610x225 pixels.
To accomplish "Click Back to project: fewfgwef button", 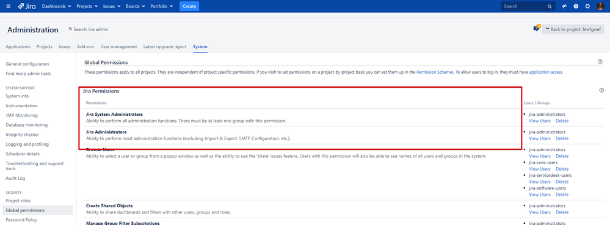I will pos(573,29).
